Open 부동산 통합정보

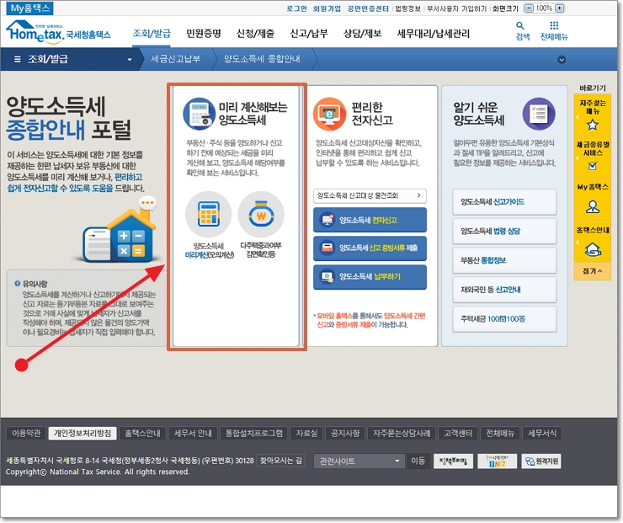[504, 260]
